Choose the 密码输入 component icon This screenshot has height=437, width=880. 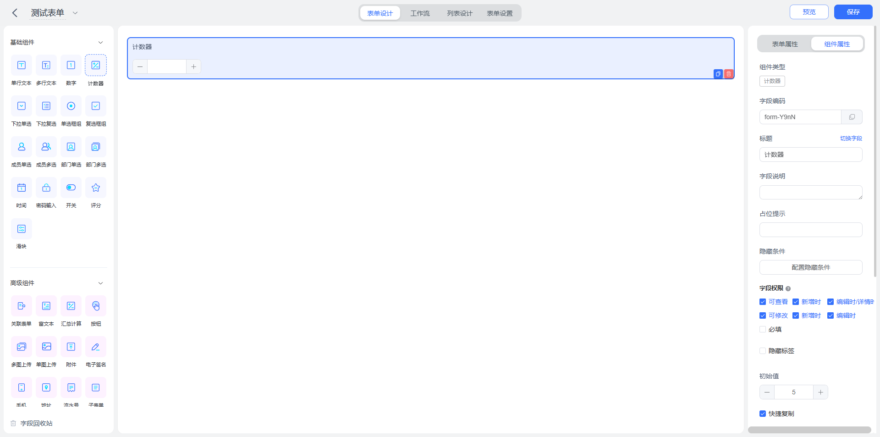(x=46, y=188)
